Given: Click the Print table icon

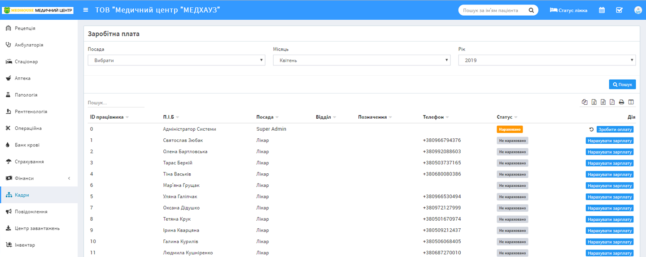Looking at the screenshot, I should pyautogui.click(x=621, y=102).
